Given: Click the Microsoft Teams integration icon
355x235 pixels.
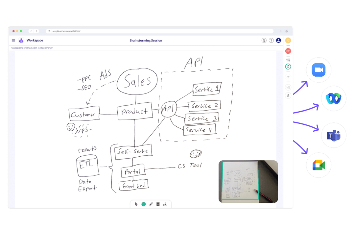Looking at the screenshot, I should [333, 135].
